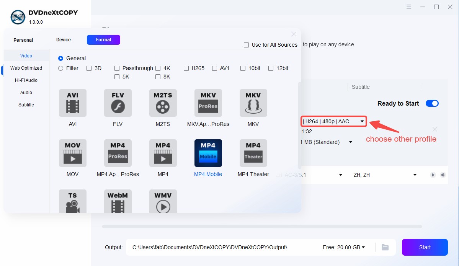The image size is (459, 266).
Task: Check the AV1 checkbox
Action: [x=215, y=68]
